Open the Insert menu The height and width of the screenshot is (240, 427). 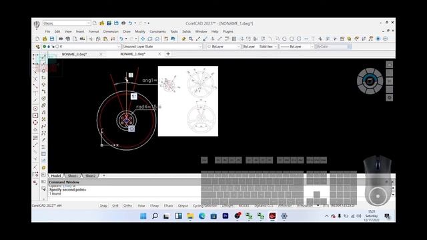80,31
